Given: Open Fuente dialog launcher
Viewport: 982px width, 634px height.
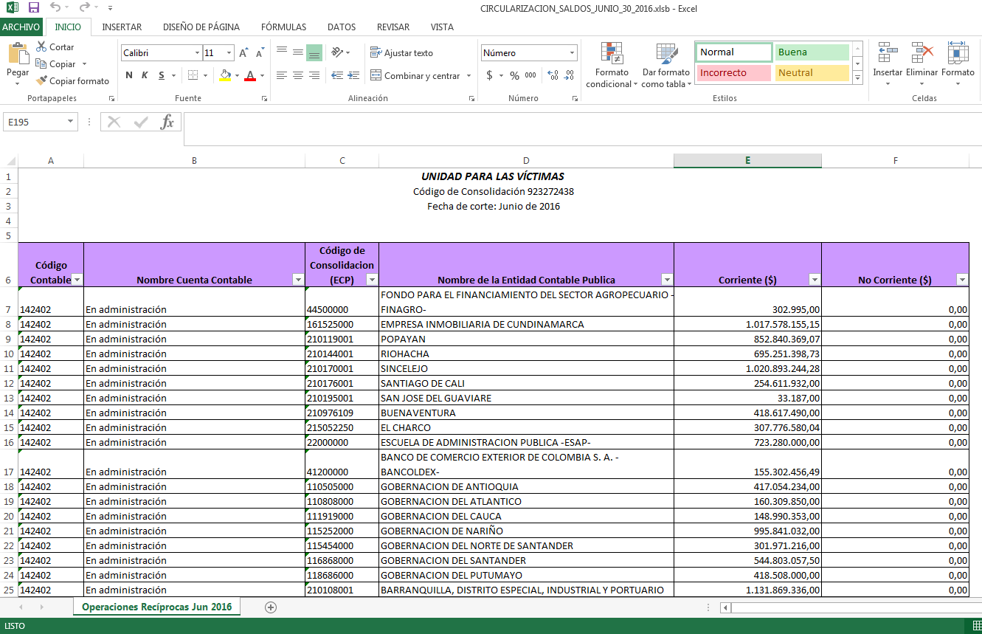Looking at the screenshot, I should click(264, 98).
